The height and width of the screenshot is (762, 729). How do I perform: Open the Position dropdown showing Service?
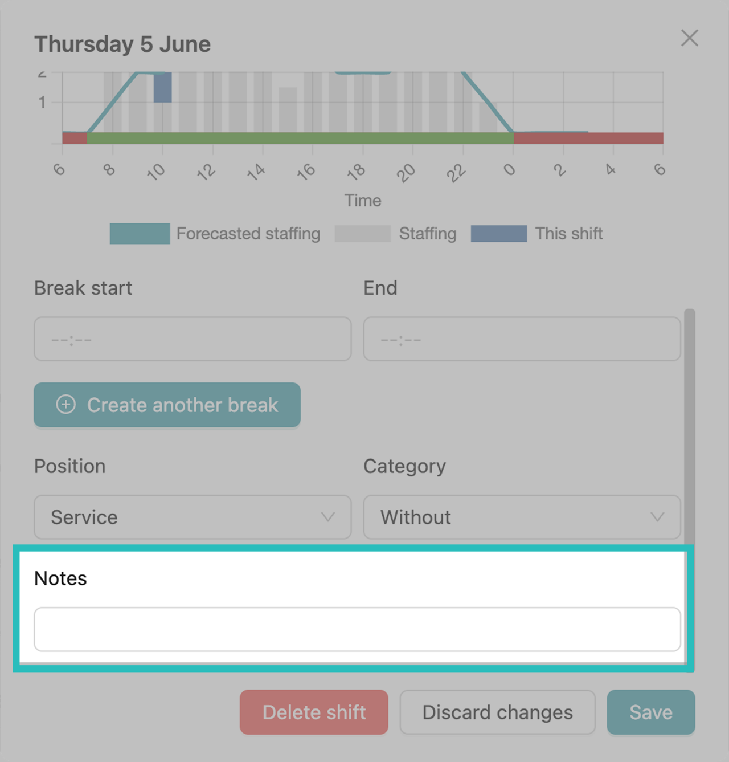pos(193,517)
